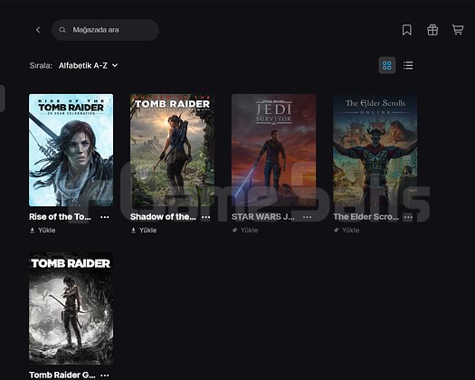Open the wishlist bookmark icon
Viewport: 475px width, 380px height.
tap(407, 30)
